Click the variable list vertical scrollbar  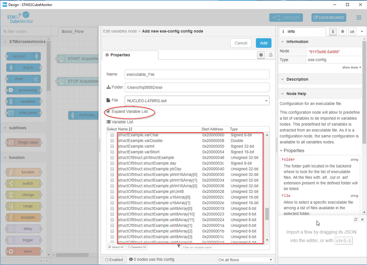point(267,214)
